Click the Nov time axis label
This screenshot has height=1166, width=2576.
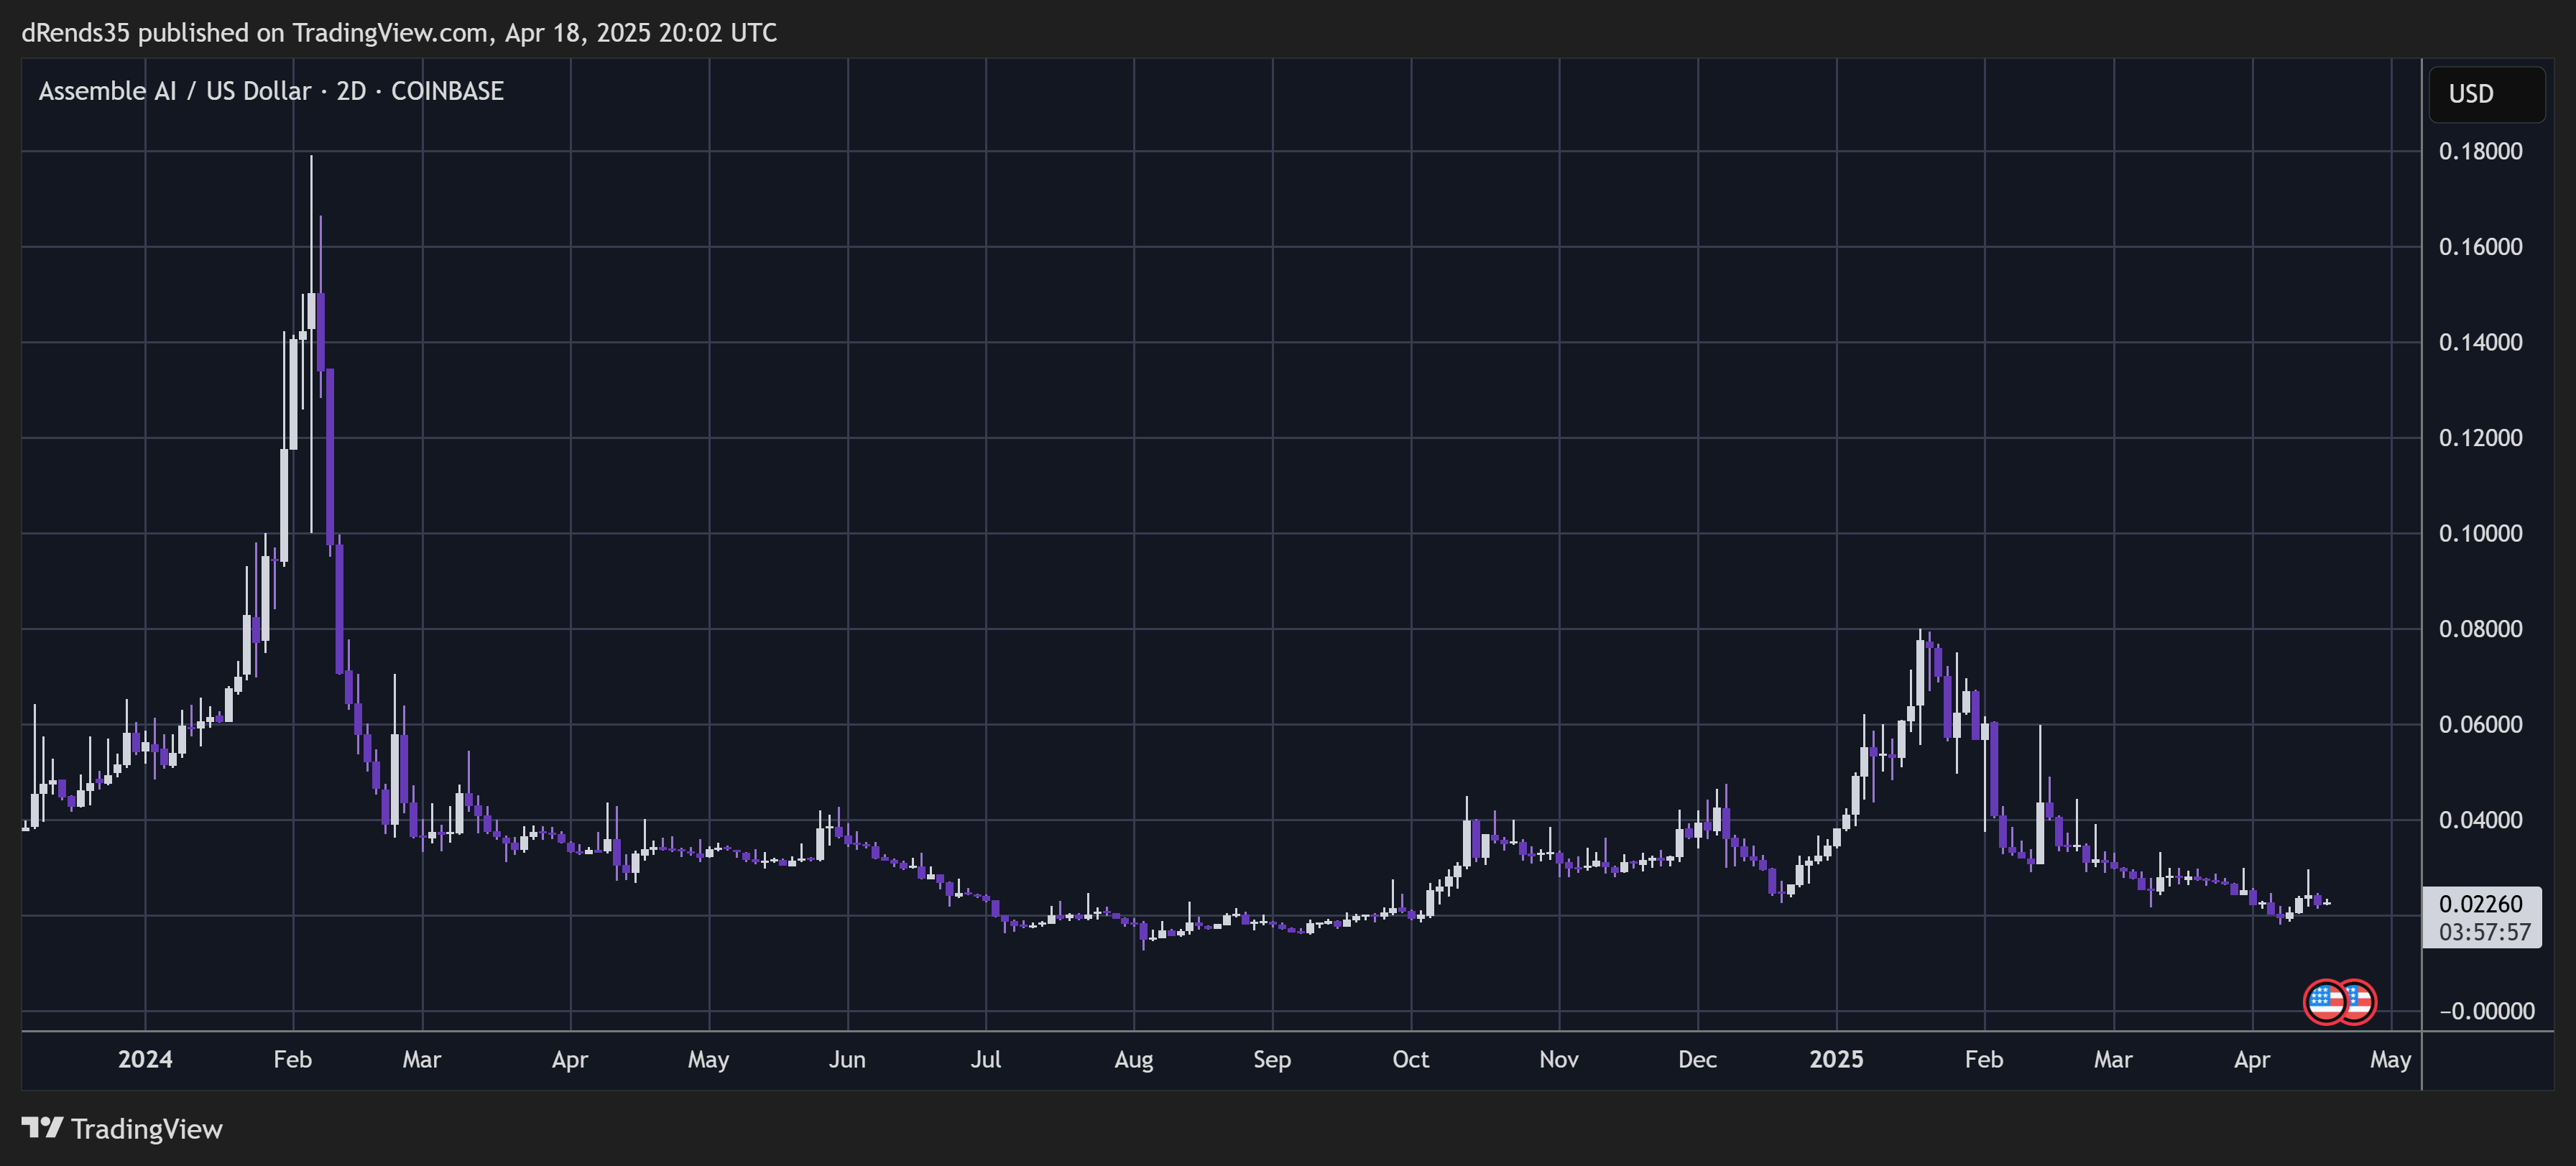(1558, 1060)
